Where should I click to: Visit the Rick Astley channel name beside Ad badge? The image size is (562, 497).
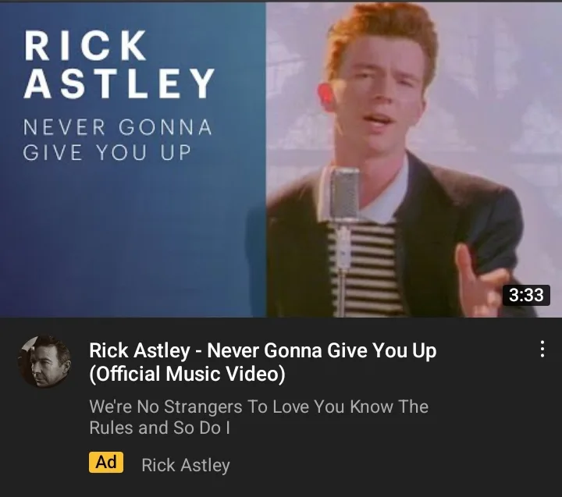point(186,465)
